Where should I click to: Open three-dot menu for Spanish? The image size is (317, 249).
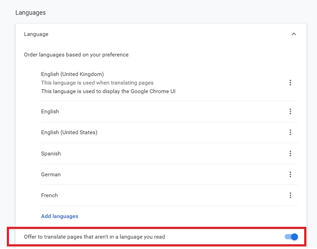tap(290, 153)
